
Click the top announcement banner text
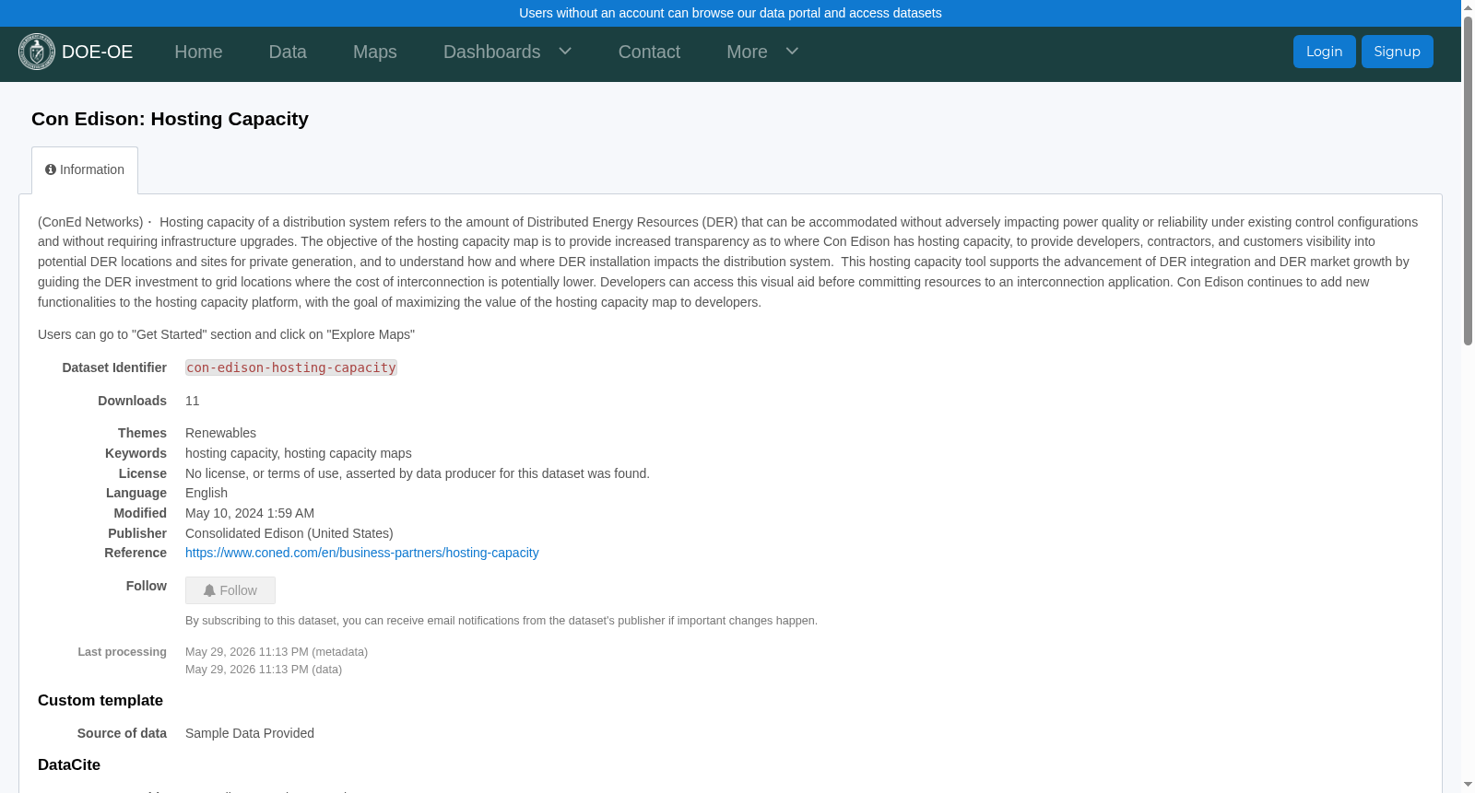click(x=730, y=13)
